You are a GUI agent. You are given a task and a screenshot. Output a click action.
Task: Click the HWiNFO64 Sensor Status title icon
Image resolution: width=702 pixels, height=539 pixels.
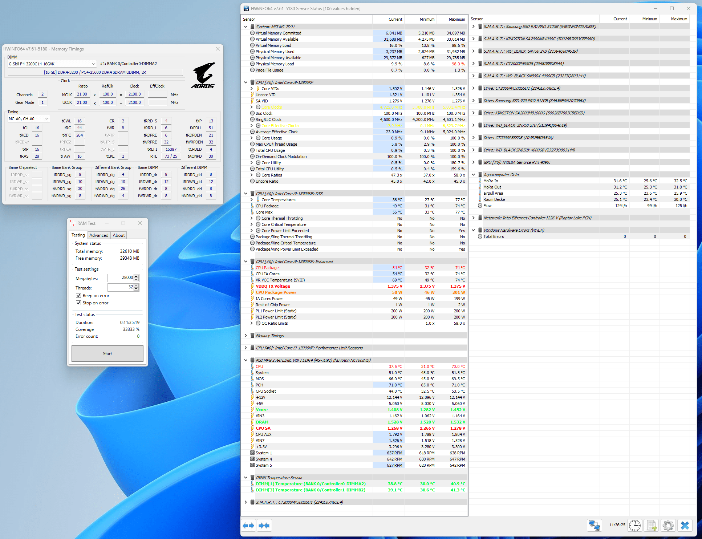(246, 8)
